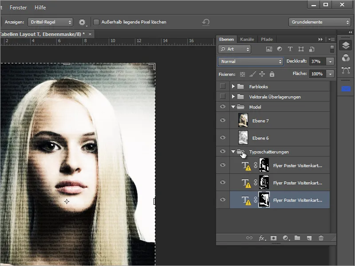
Task: Select the Ebene 6 layer thumbnail
Action: click(x=243, y=137)
